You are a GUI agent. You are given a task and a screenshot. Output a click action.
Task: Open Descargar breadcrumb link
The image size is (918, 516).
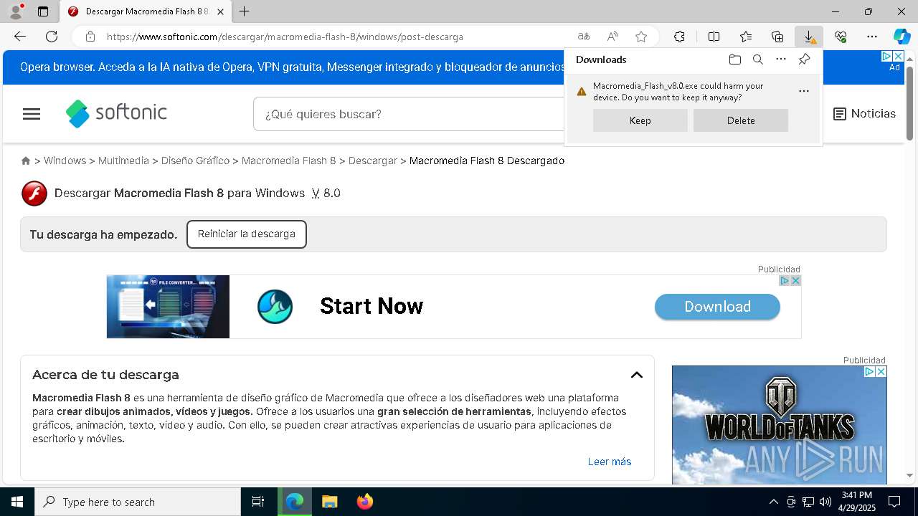(372, 161)
